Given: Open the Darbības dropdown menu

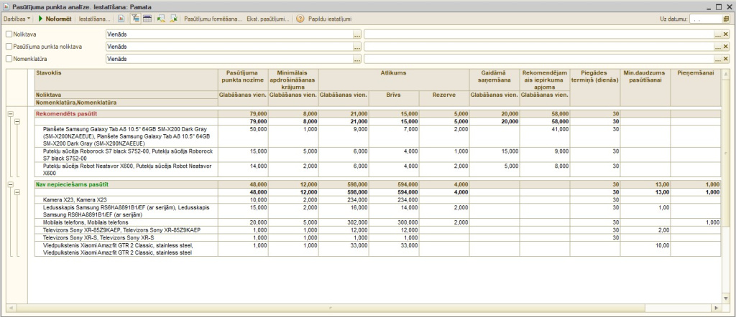Looking at the screenshot, I should [x=16, y=18].
